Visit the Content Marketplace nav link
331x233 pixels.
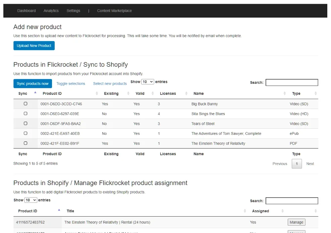click(x=114, y=11)
